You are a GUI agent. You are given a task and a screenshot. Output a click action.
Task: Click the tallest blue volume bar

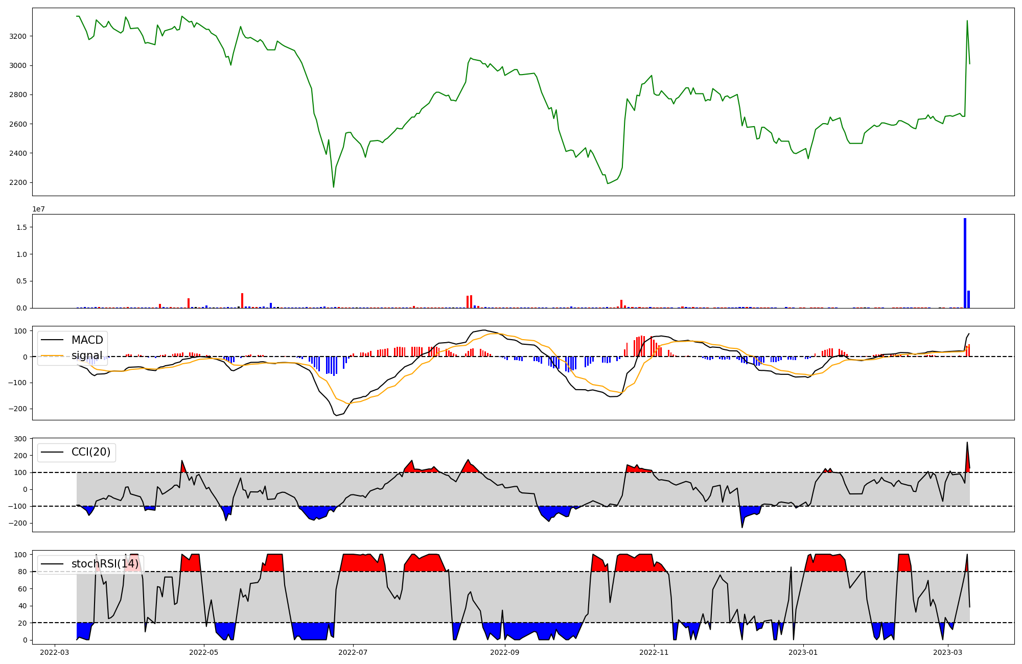coord(965,263)
